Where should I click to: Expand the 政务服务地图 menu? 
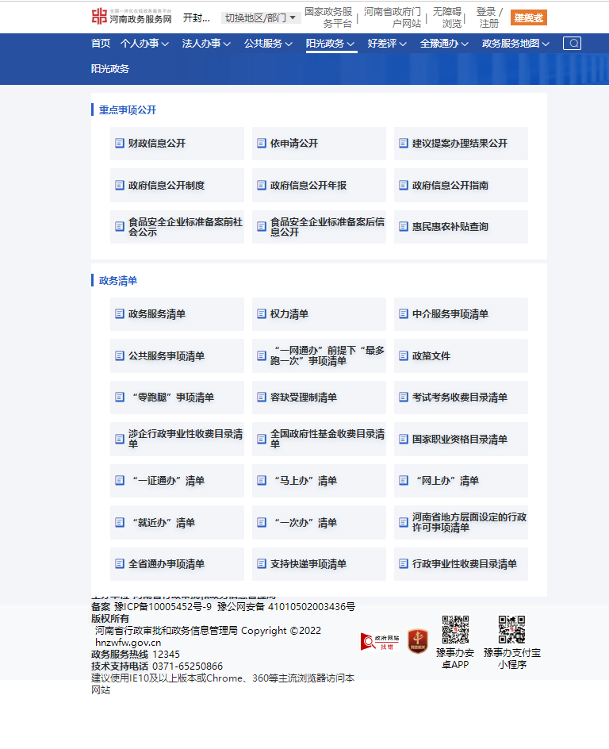(x=515, y=44)
